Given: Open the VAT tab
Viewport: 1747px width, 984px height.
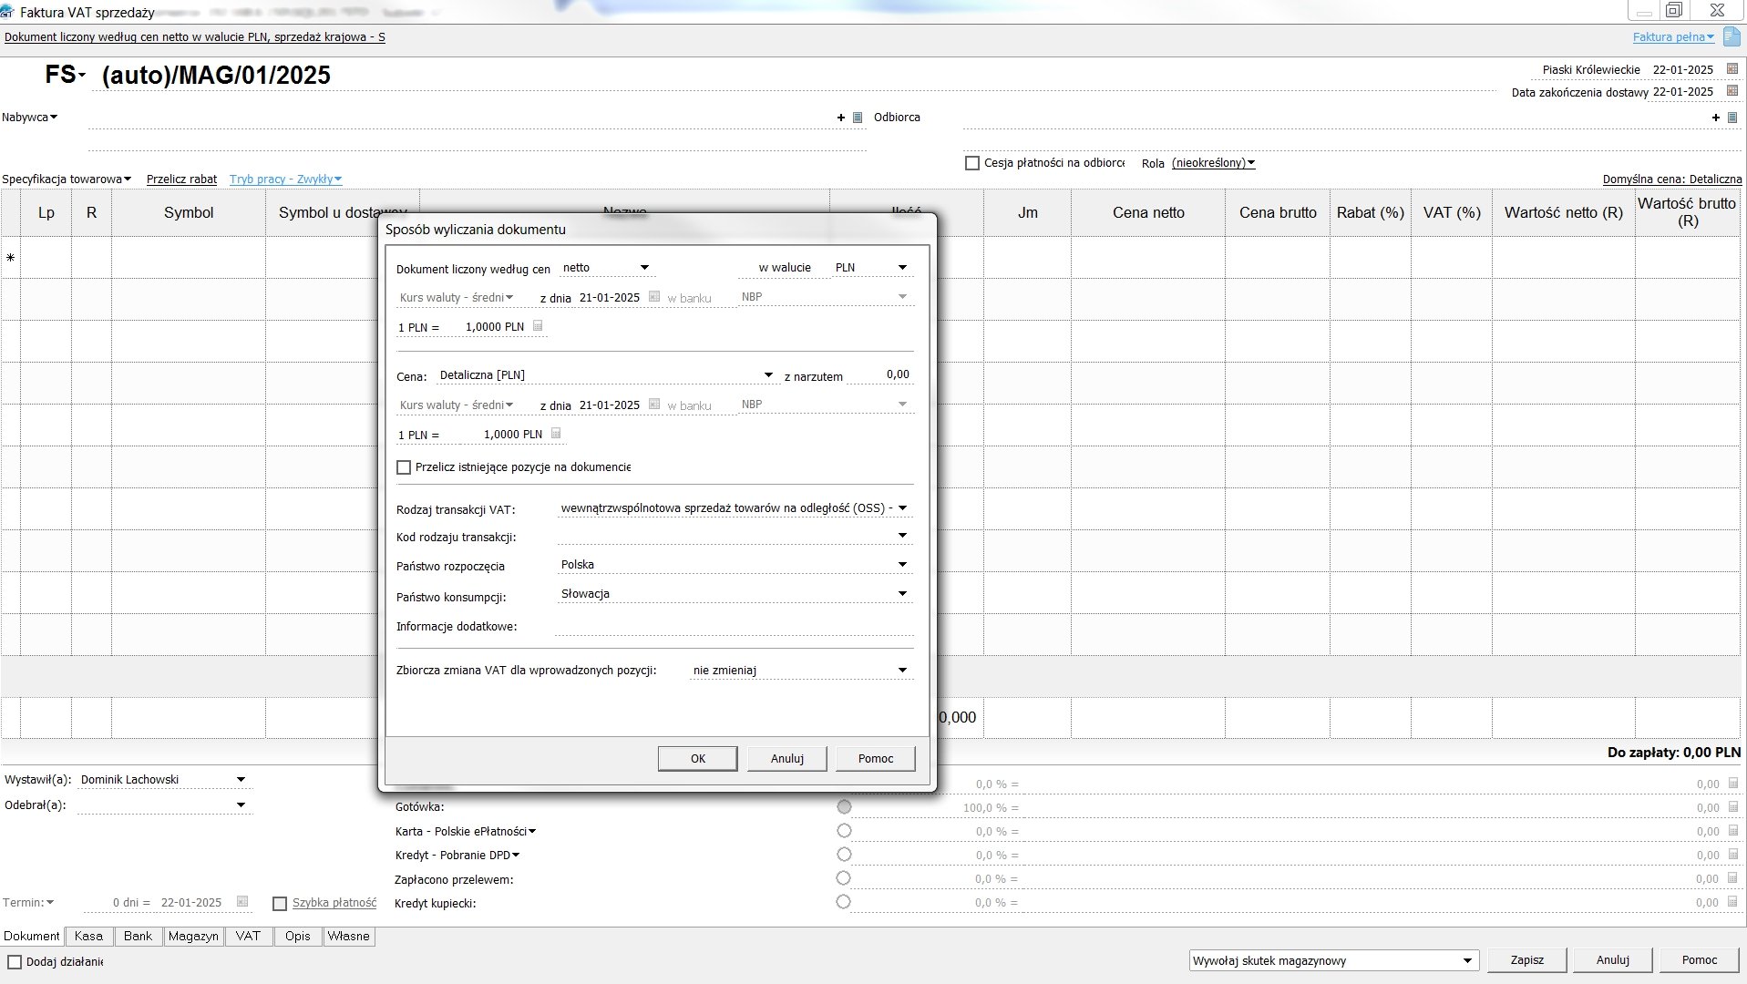Looking at the screenshot, I should tap(248, 936).
